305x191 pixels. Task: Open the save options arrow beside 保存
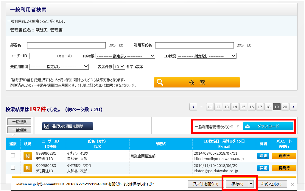coord(251,184)
